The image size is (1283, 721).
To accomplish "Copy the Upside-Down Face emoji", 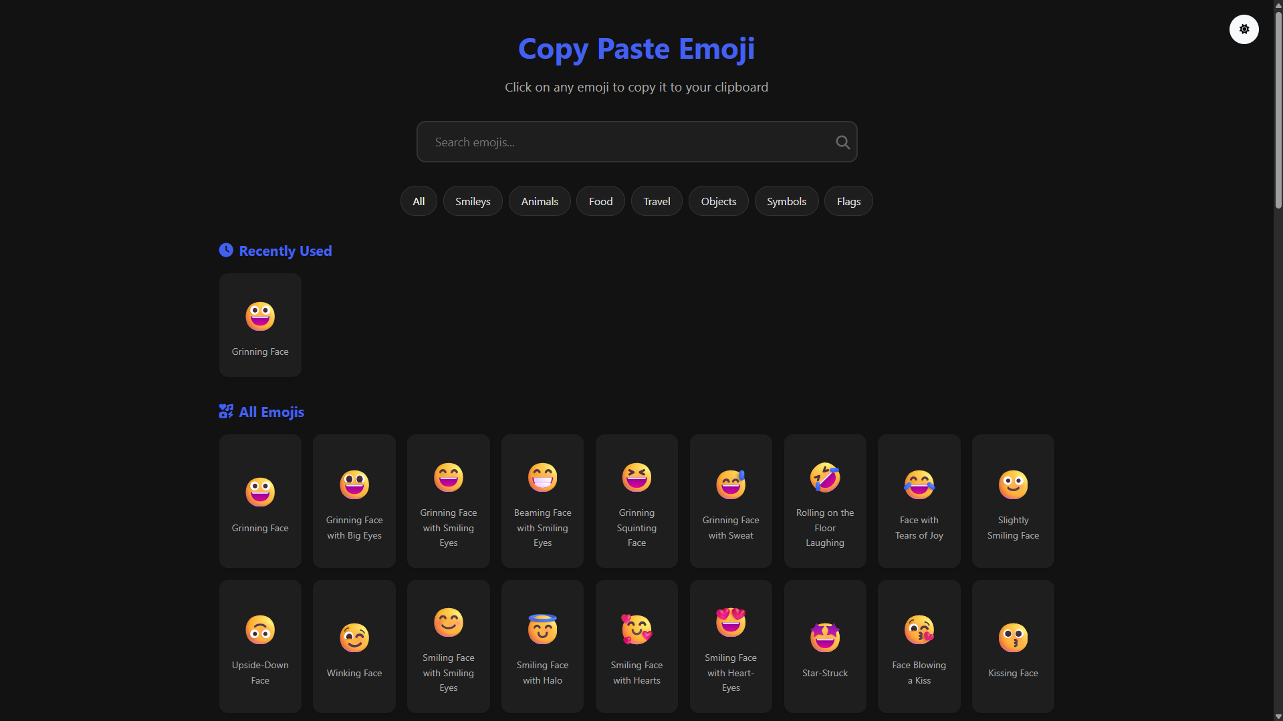I will (260, 646).
